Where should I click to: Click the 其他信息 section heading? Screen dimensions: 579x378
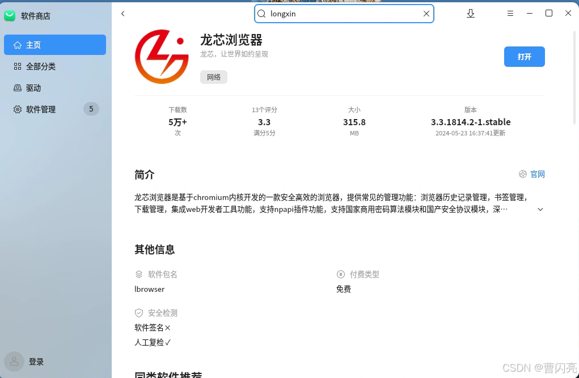tap(154, 249)
